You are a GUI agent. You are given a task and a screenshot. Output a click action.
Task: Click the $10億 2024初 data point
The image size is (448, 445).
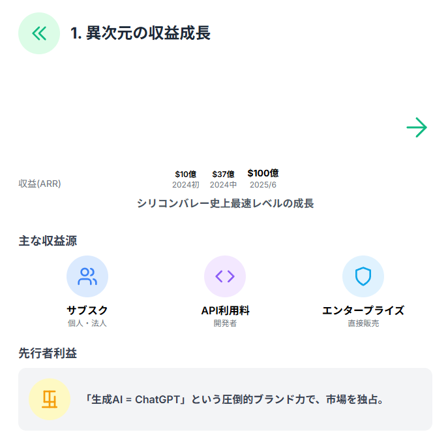[186, 179]
